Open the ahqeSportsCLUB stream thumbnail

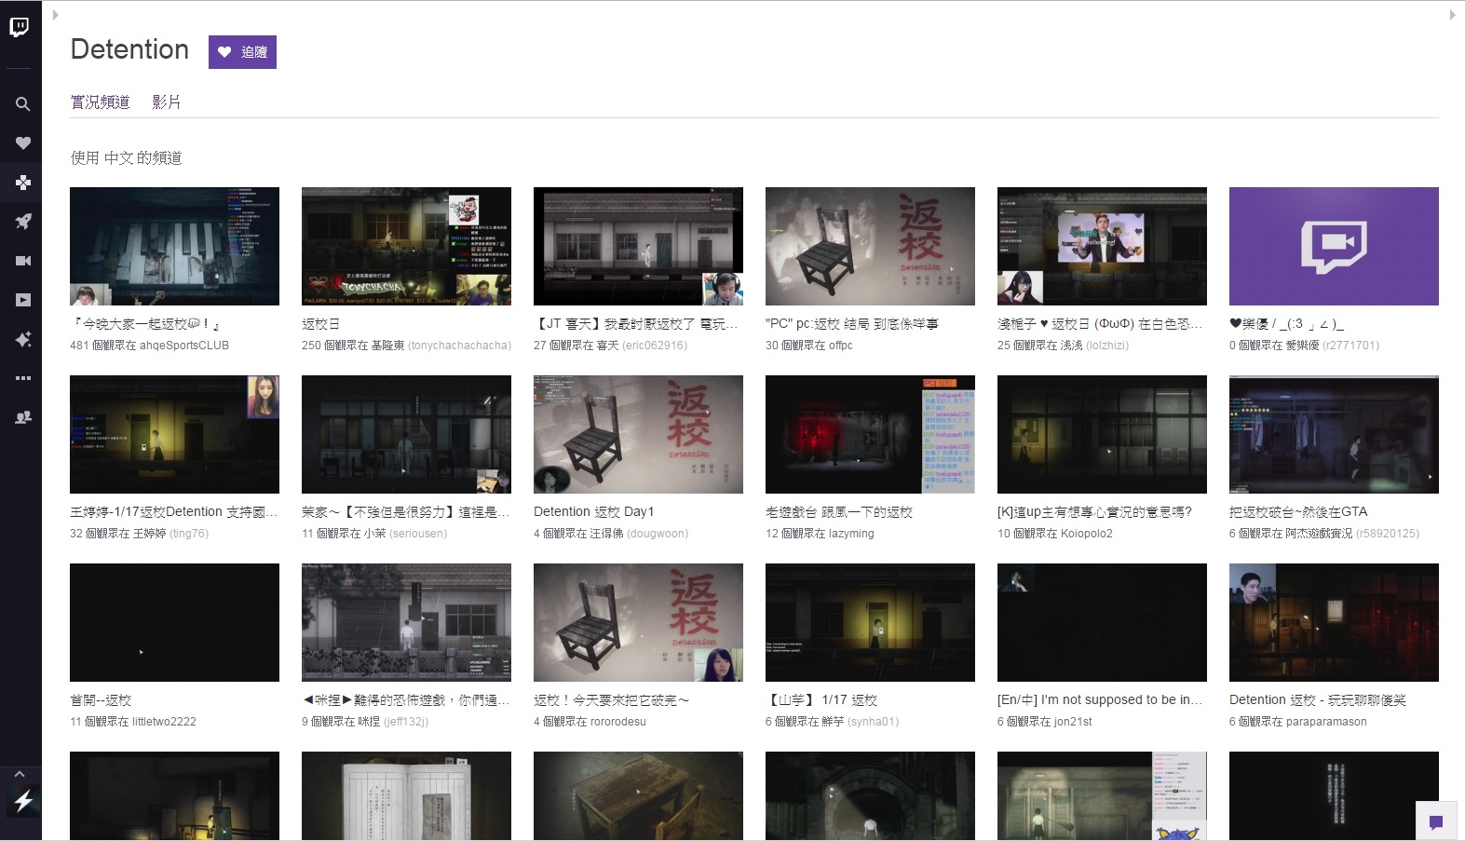click(174, 246)
